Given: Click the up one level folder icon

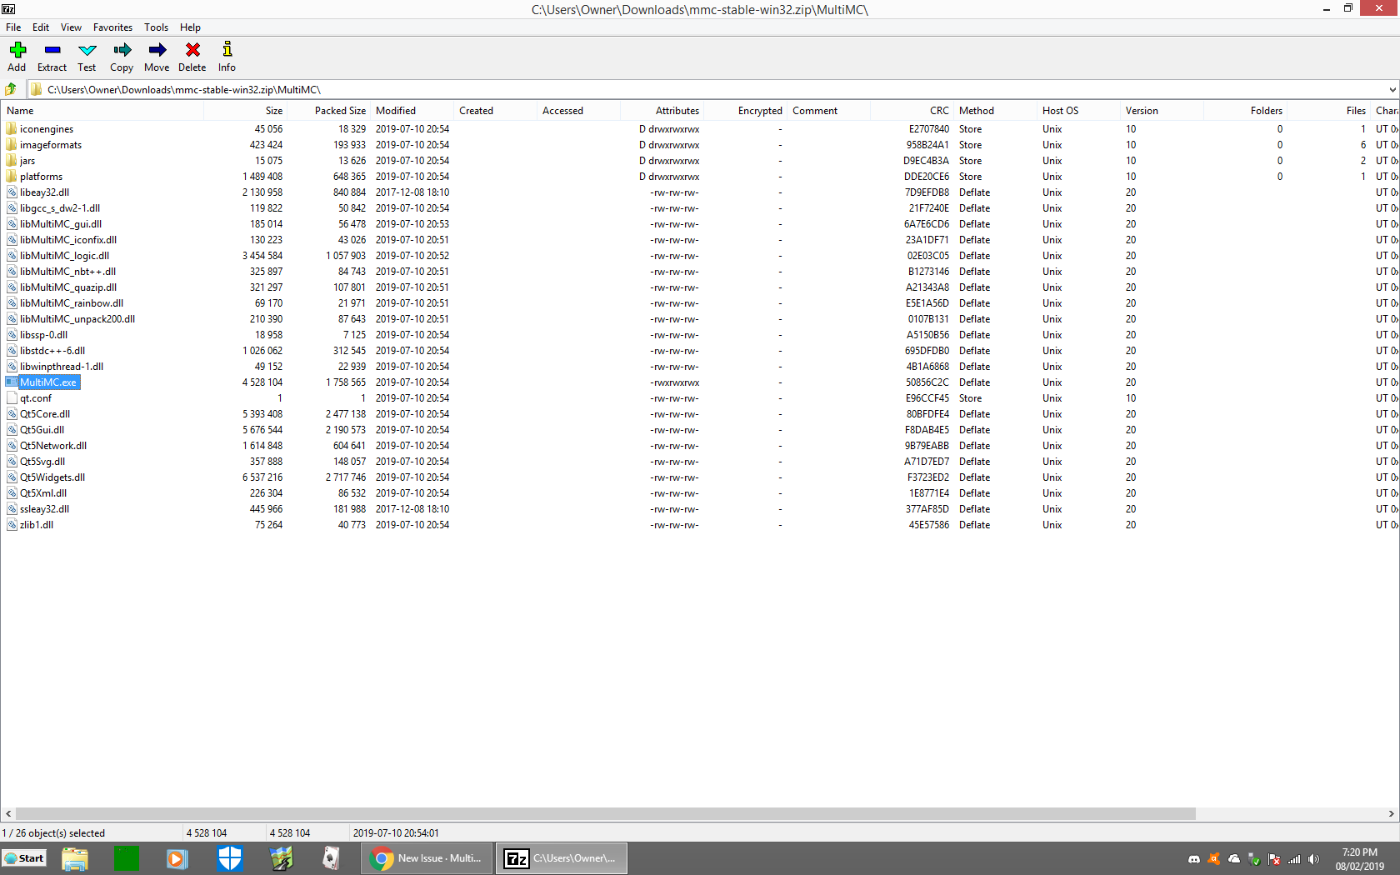Looking at the screenshot, I should pyautogui.click(x=10, y=88).
